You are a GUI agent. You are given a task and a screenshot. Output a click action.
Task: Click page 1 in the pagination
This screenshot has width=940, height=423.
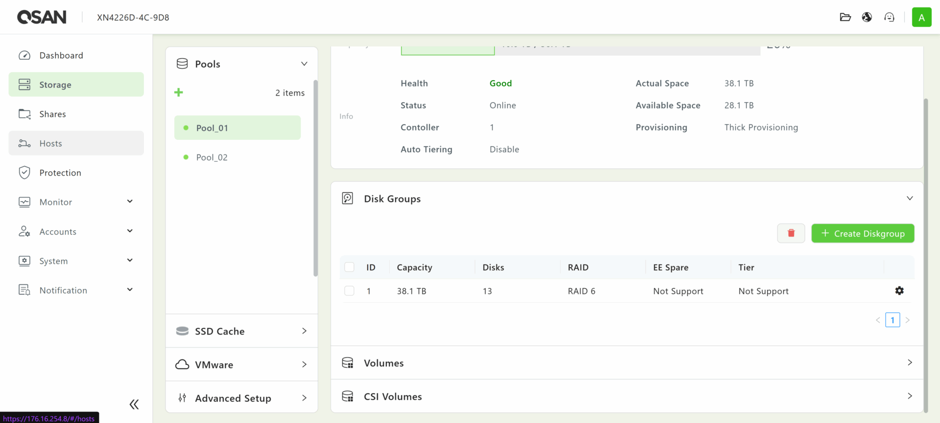pyautogui.click(x=892, y=320)
